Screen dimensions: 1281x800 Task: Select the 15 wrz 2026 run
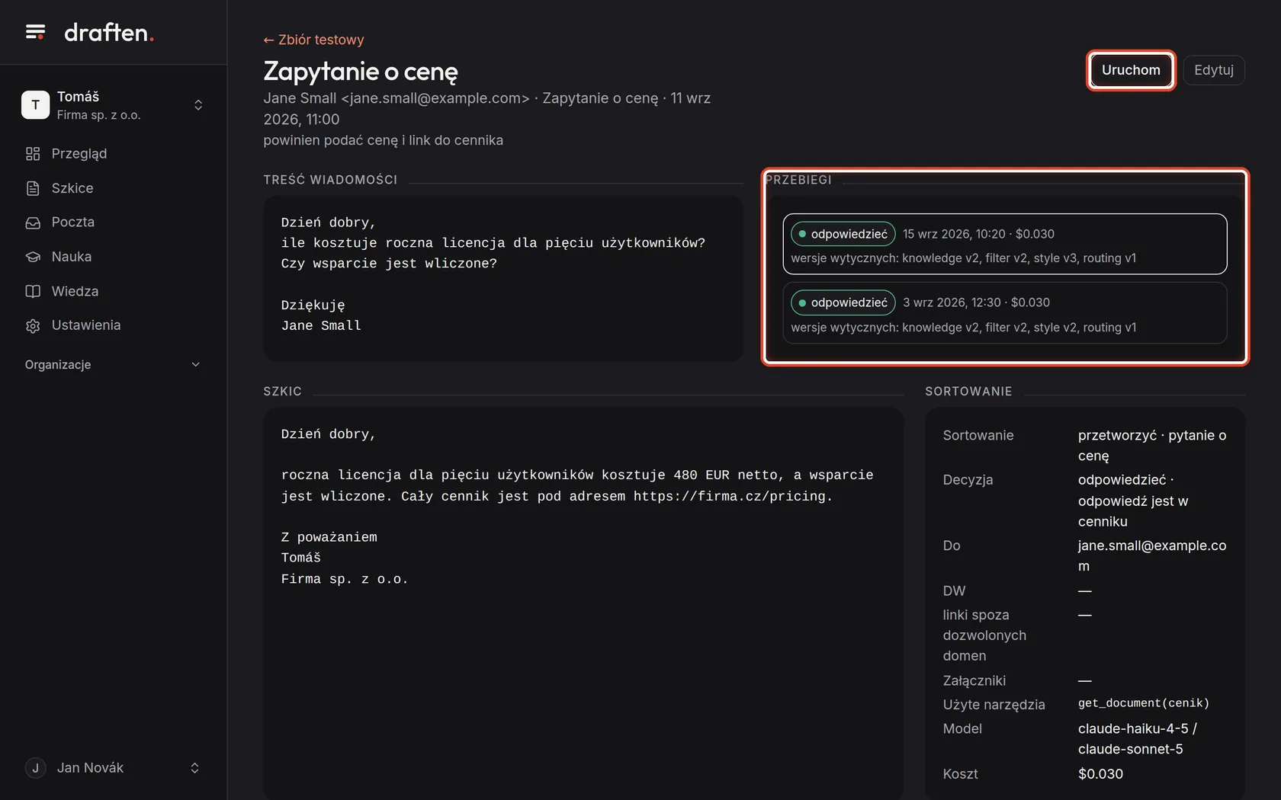[x=1005, y=244]
